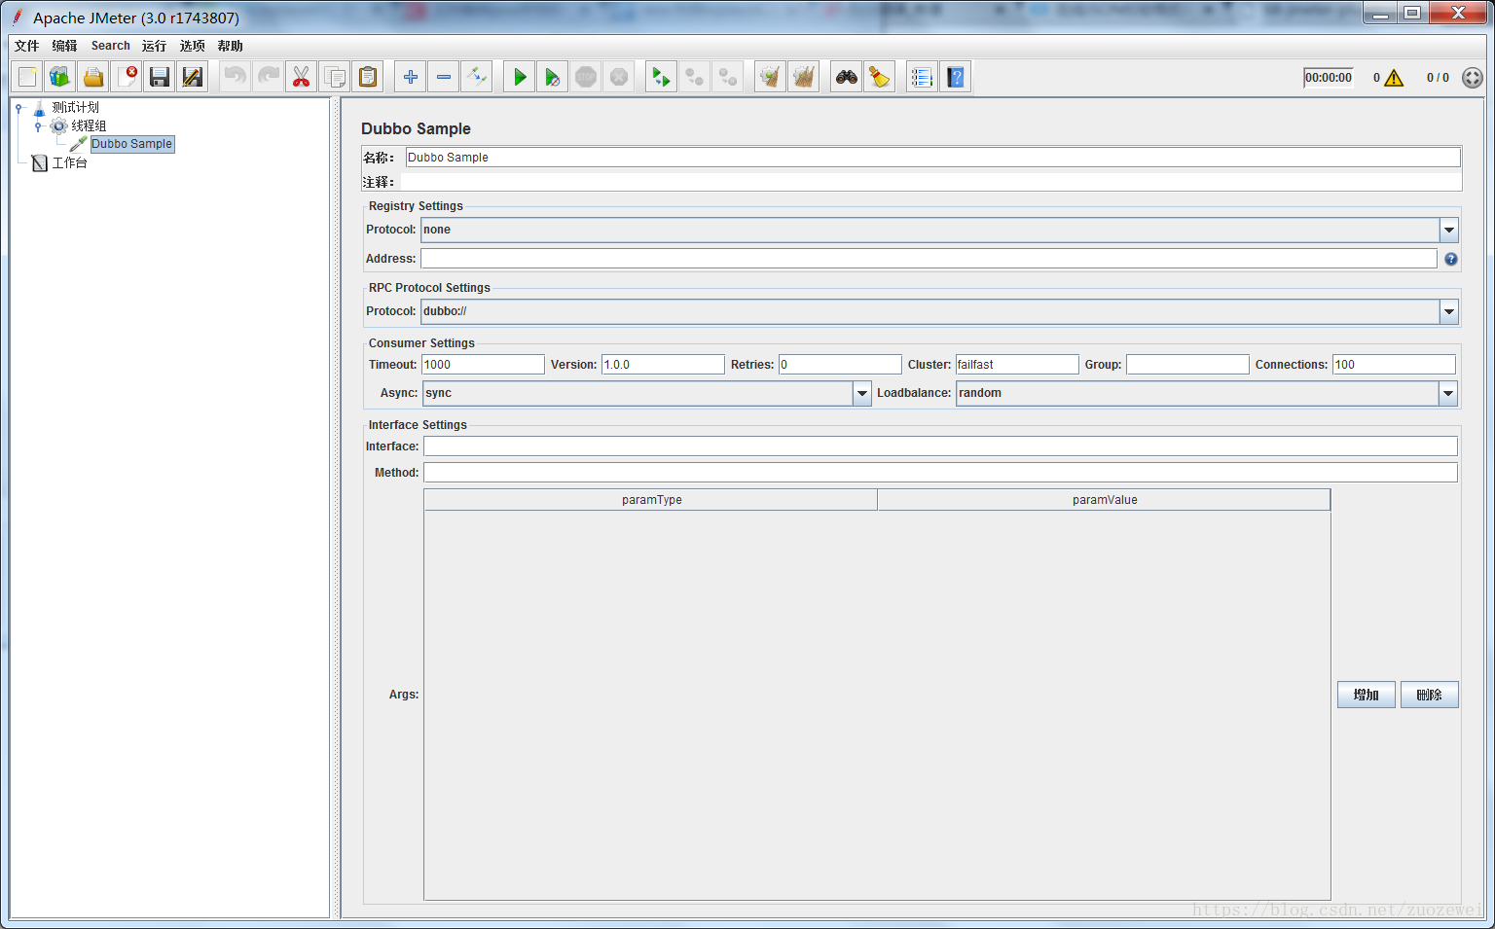Expand the Async sync dropdown
Screen dimensions: 1495x929
tap(861, 393)
